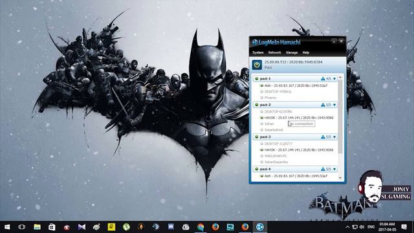Click the scroll-up arrow in network list
This screenshot has width=414, height=233.
point(340,78)
